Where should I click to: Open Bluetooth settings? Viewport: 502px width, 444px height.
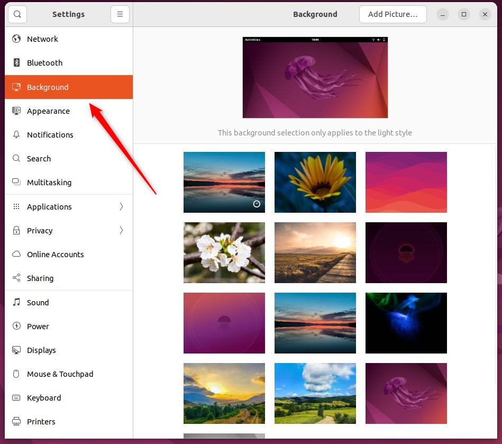click(69, 63)
